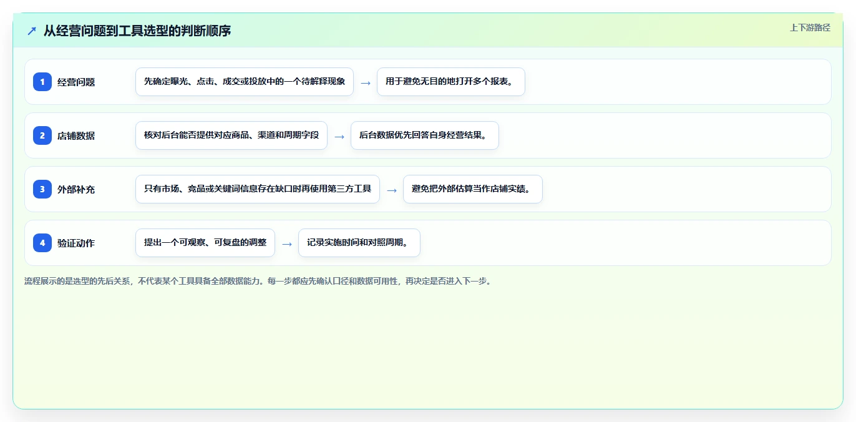Select the step 3 number badge
856x422 pixels.
42,189
